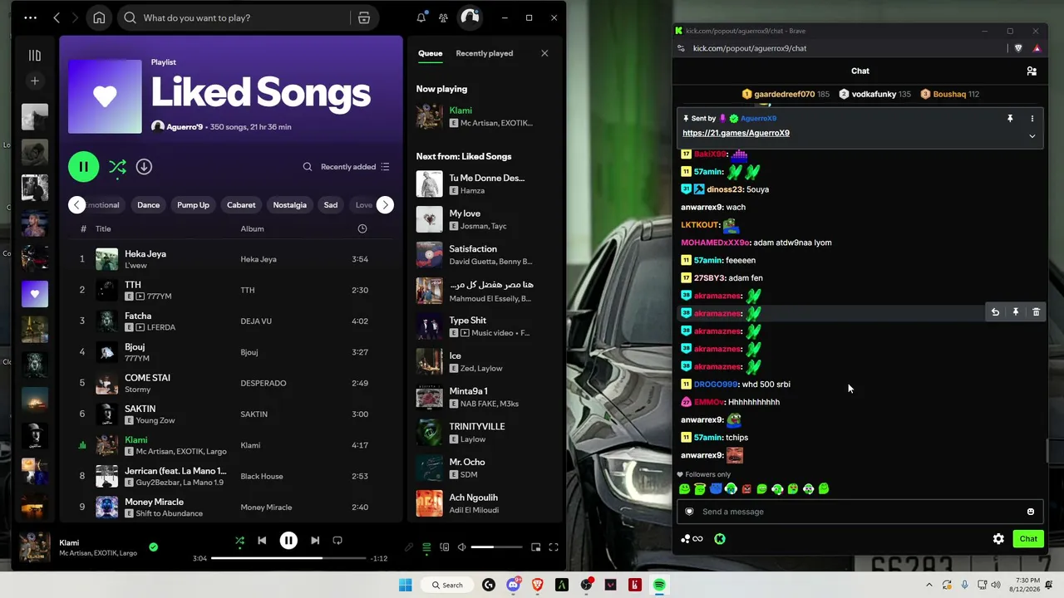This screenshot has width=1064, height=598.
Task: Toggle Klami liked green checkmark
Action: [153, 547]
